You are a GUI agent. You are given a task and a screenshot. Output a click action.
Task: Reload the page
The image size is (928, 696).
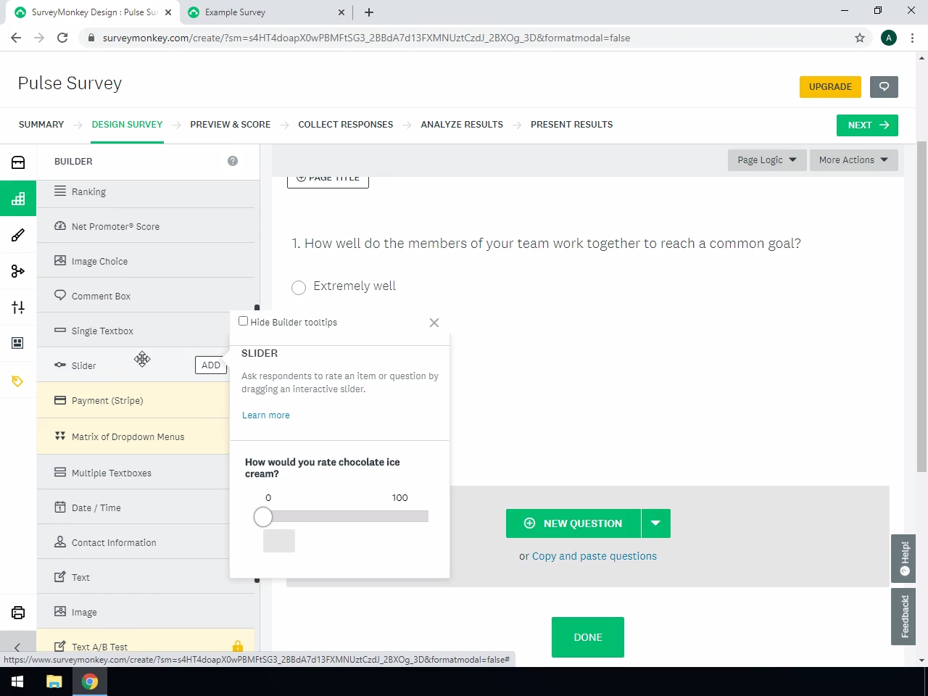pyautogui.click(x=62, y=38)
